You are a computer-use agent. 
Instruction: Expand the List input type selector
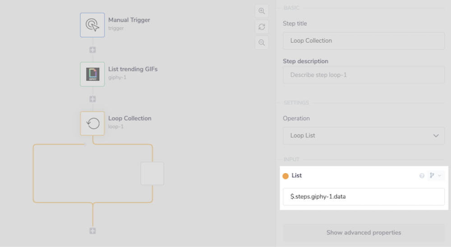[435, 175]
